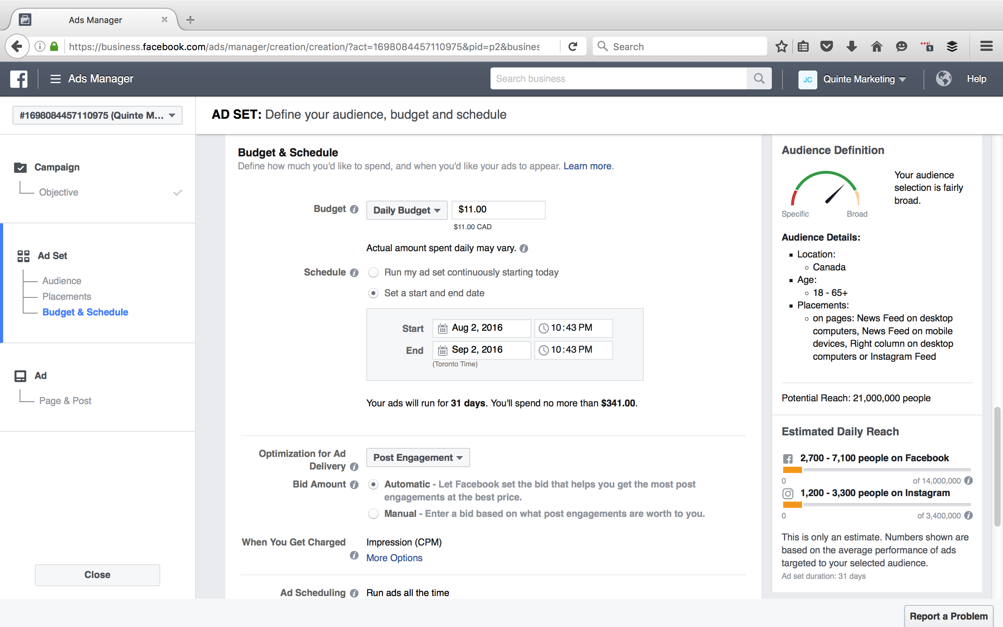The image size is (1003, 627).
Task: Select Set a start and end date
Action: pyautogui.click(x=373, y=293)
